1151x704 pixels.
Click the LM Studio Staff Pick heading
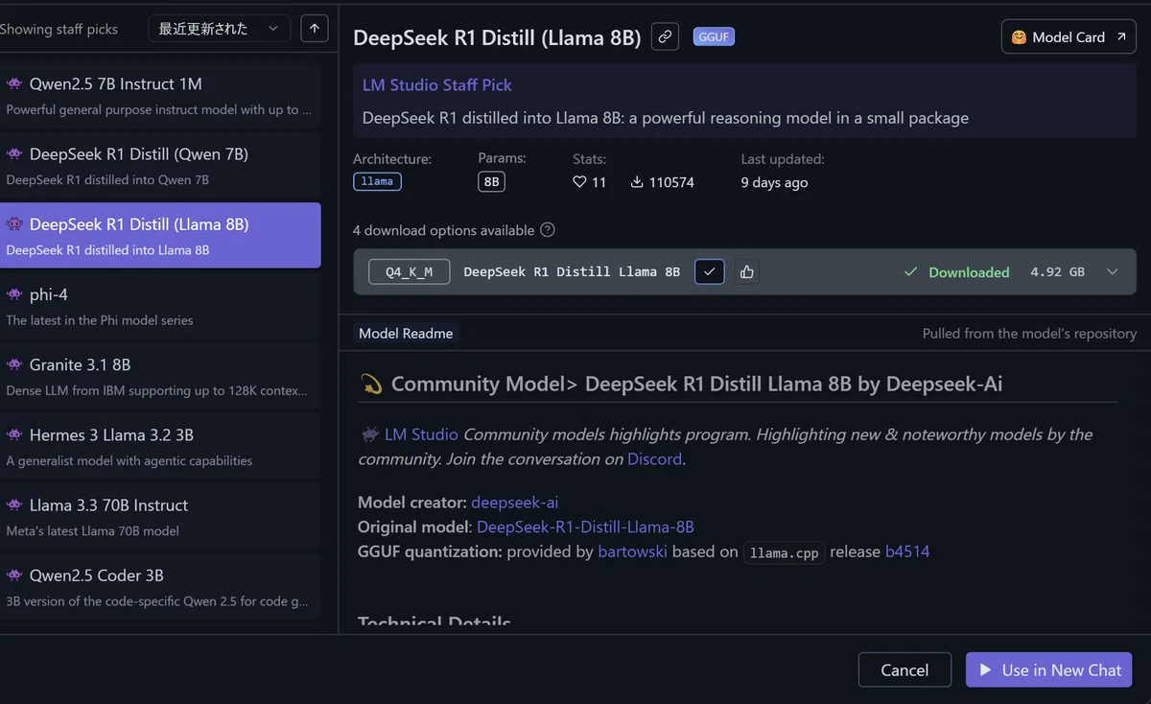[x=437, y=85]
